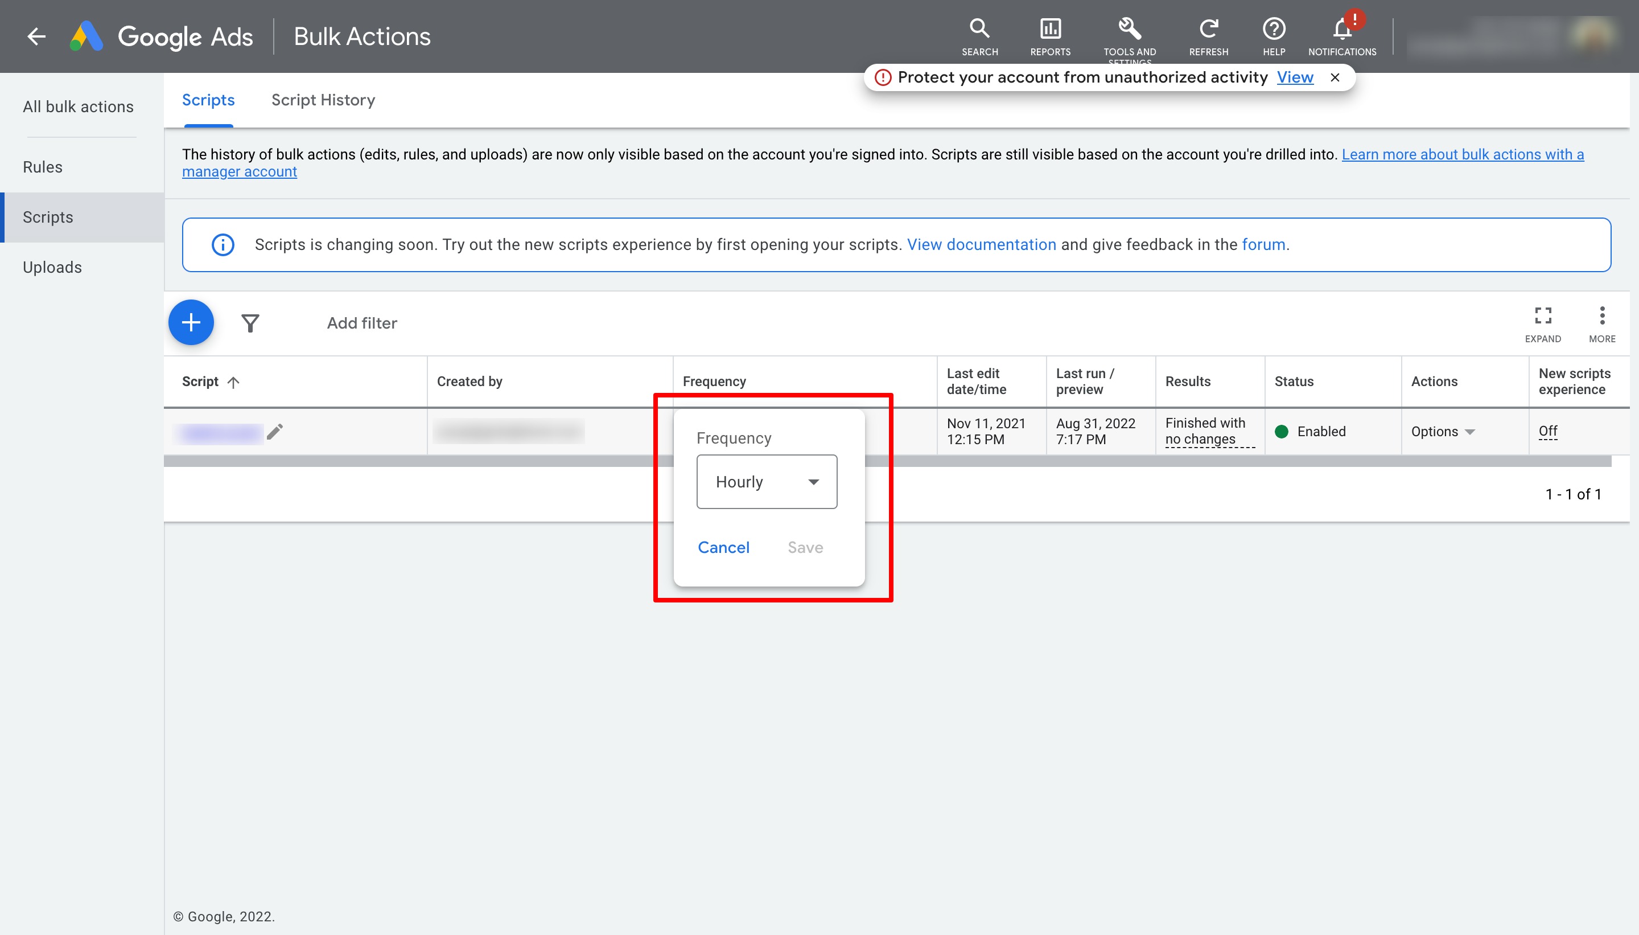Dismiss the account protection notice
1639x935 pixels.
pyautogui.click(x=1335, y=77)
